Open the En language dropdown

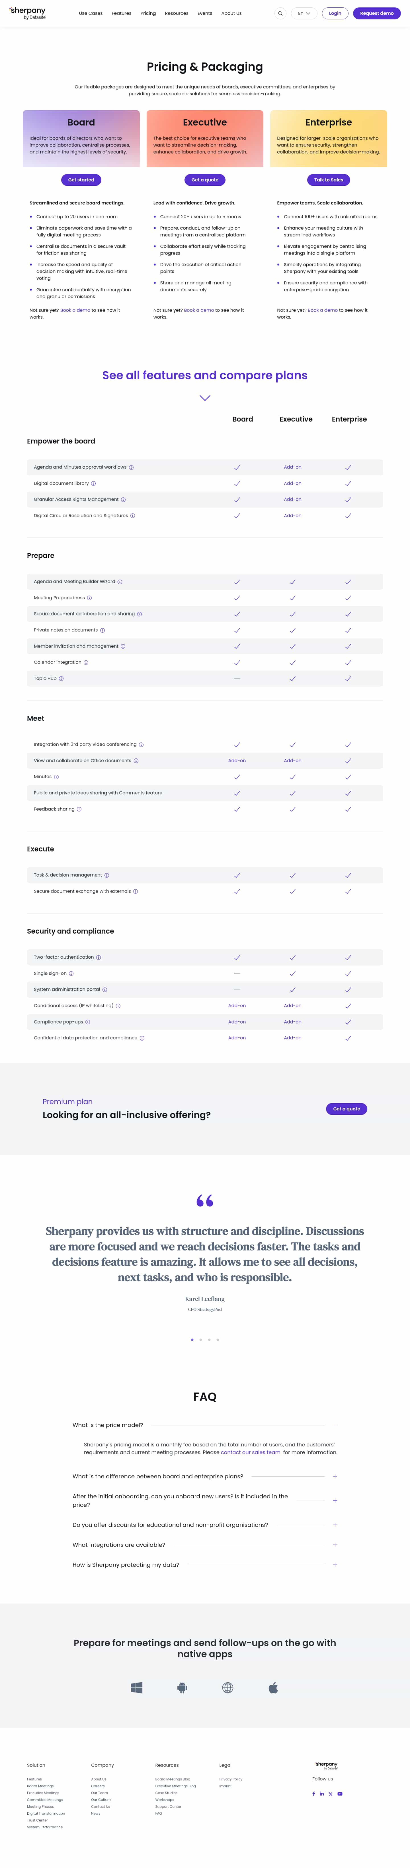[304, 13]
